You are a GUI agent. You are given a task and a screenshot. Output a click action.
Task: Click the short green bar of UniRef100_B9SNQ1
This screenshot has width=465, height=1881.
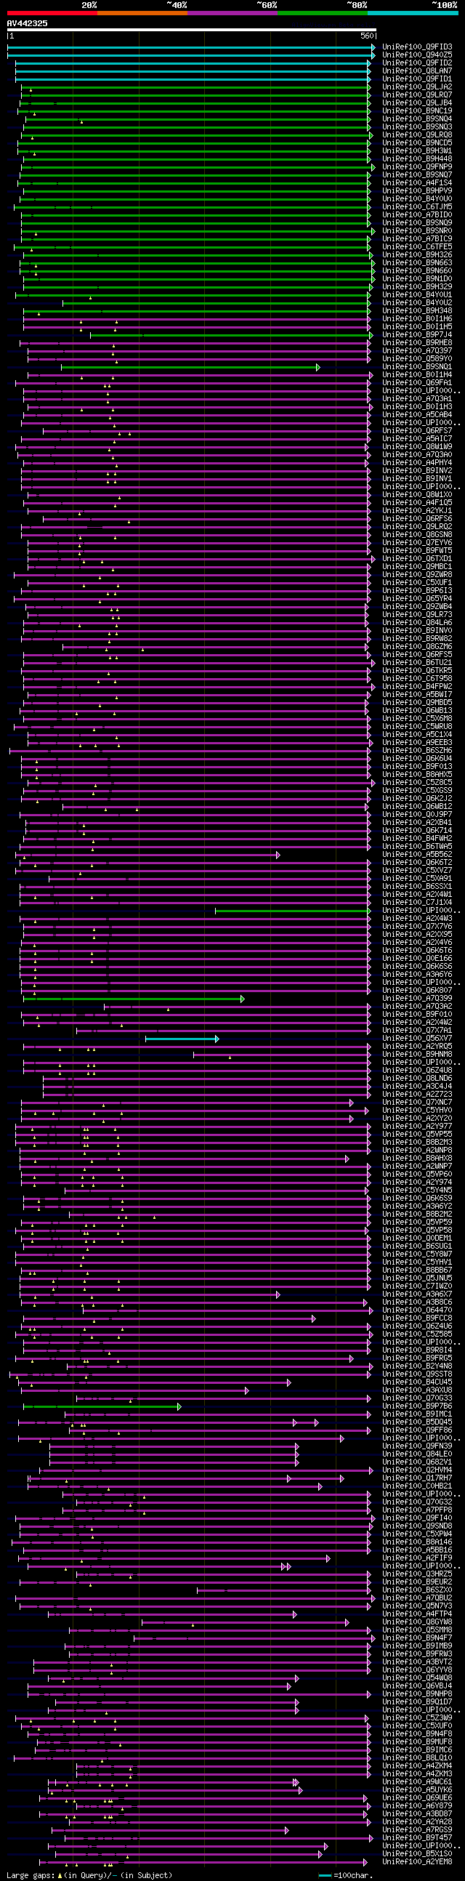(x=190, y=367)
